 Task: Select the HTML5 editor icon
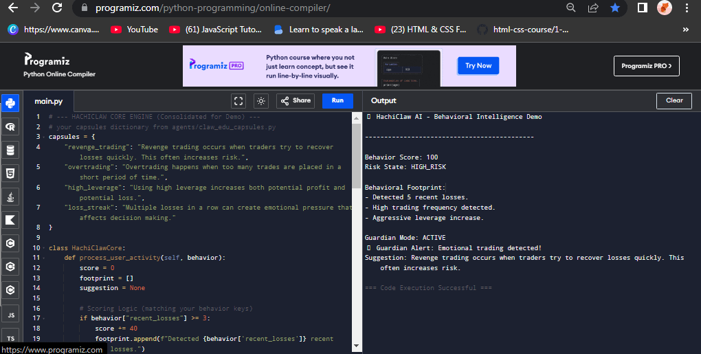coord(10,174)
